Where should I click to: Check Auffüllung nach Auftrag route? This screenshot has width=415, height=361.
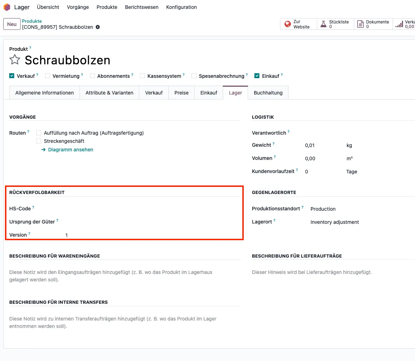tap(38, 133)
